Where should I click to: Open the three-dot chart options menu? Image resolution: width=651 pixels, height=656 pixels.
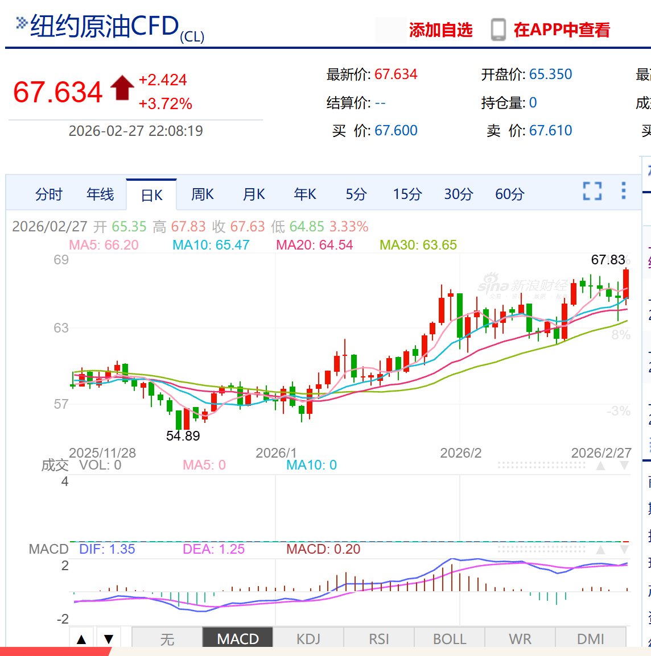[625, 191]
